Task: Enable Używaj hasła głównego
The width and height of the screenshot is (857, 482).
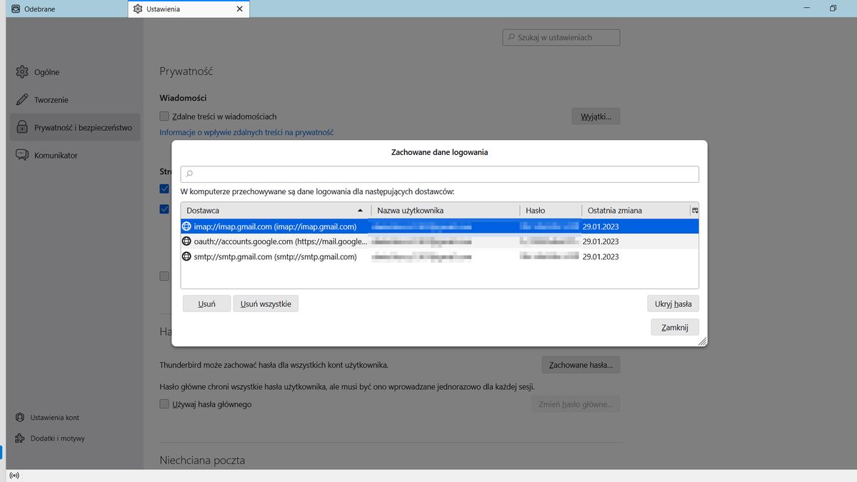Action: [x=164, y=404]
